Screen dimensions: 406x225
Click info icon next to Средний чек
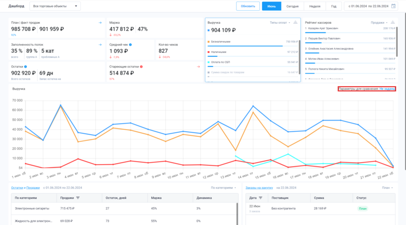(x=130, y=45)
